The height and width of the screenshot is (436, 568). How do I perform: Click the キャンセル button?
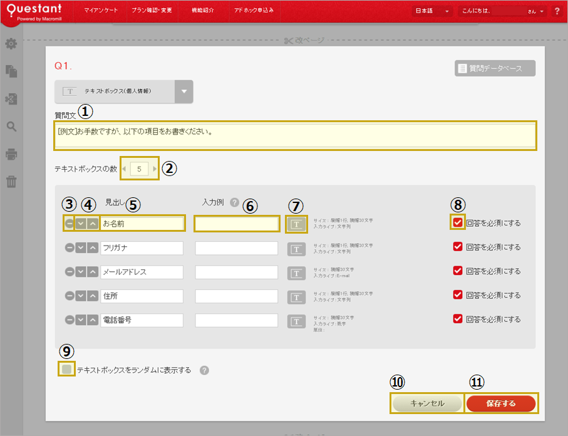click(x=427, y=403)
